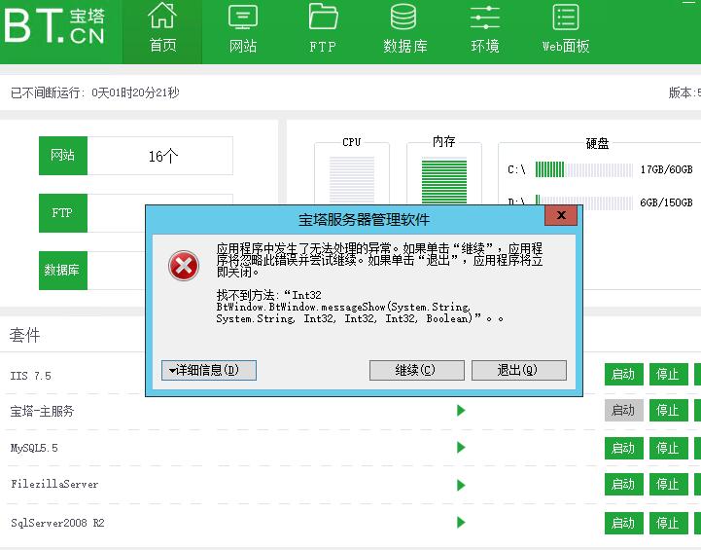
Task: Click grayed 启动 for 宝塔-主服务
Action: coord(623,411)
